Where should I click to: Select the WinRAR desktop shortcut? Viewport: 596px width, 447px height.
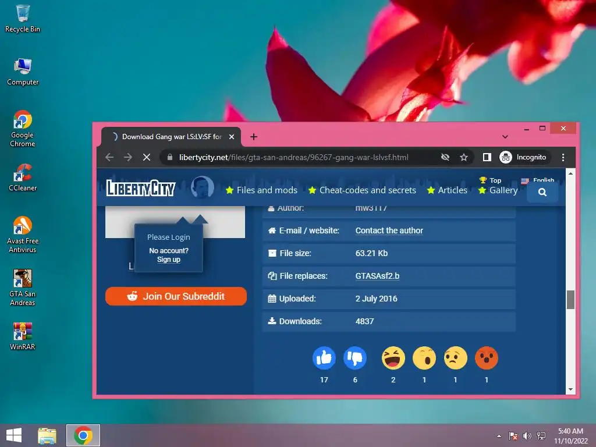pyautogui.click(x=23, y=336)
